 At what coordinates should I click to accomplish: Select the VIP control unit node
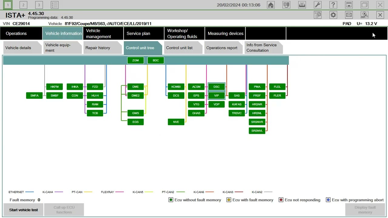(x=216, y=95)
